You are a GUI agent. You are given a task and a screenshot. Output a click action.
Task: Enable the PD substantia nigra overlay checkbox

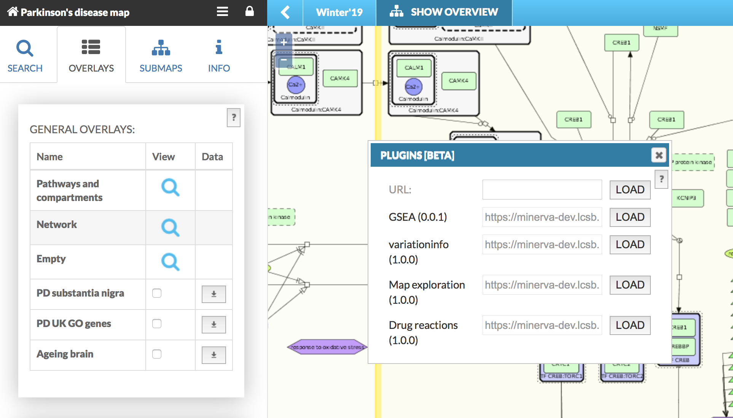coord(157,293)
